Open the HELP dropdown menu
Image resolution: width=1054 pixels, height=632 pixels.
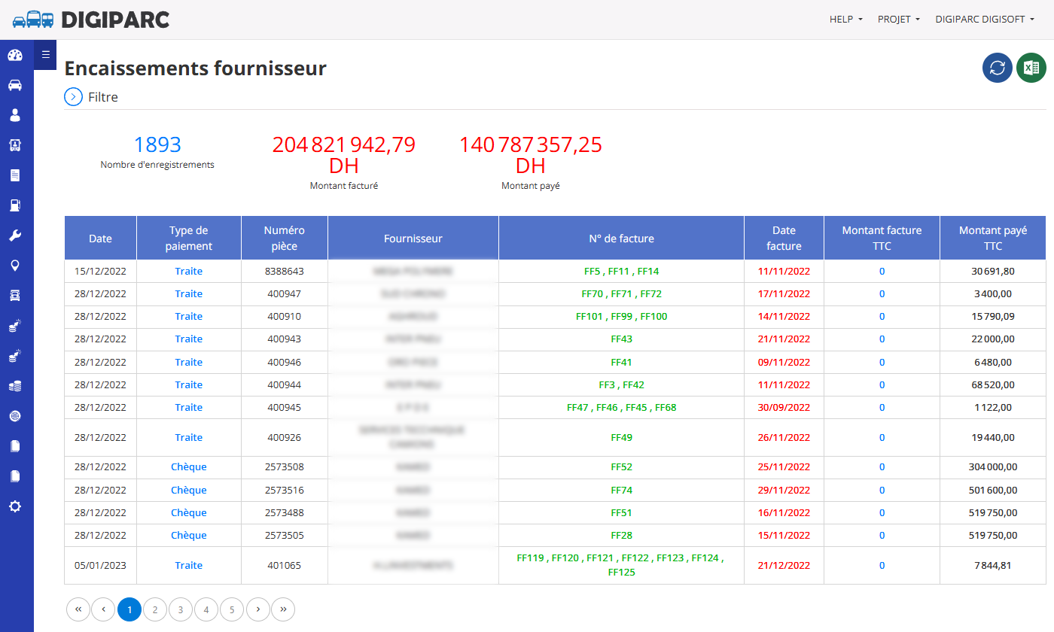[x=846, y=20]
